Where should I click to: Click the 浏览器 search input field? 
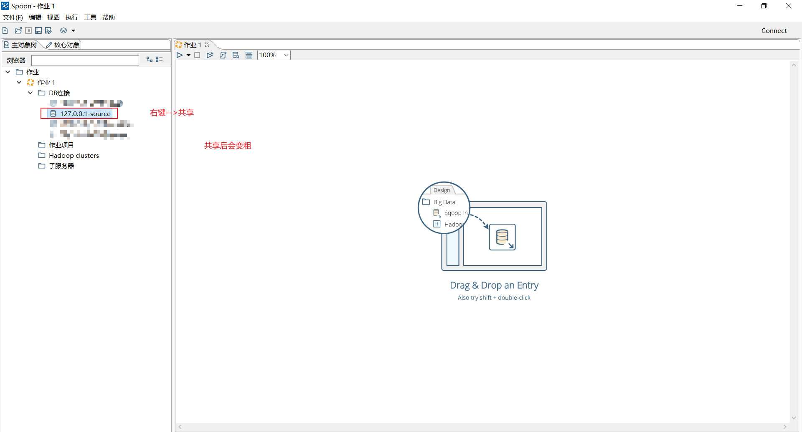pyautogui.click(x=85, y=60)
